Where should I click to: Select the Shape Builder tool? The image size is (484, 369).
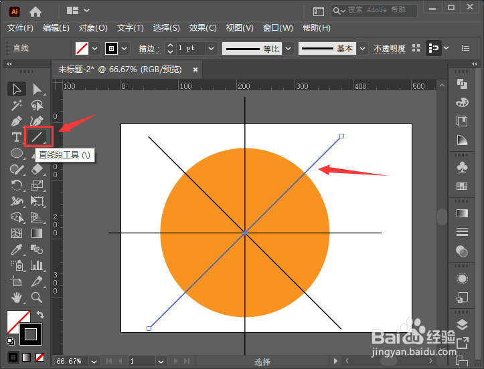point(17,217)
